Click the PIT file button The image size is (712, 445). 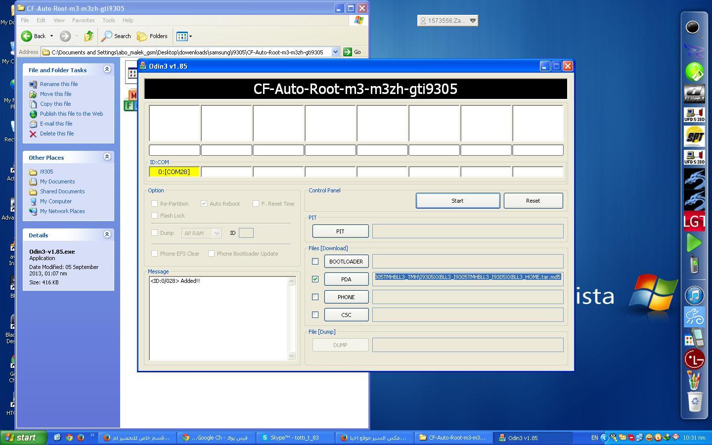(x=340, y=231)
